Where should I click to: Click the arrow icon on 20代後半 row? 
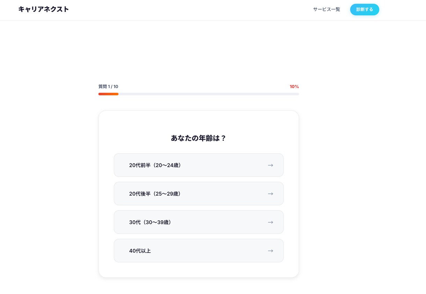(x=271, y=194)
